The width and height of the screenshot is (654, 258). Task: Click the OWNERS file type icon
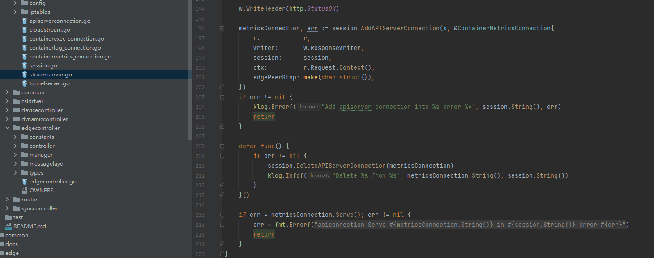(x=25, y=190)
